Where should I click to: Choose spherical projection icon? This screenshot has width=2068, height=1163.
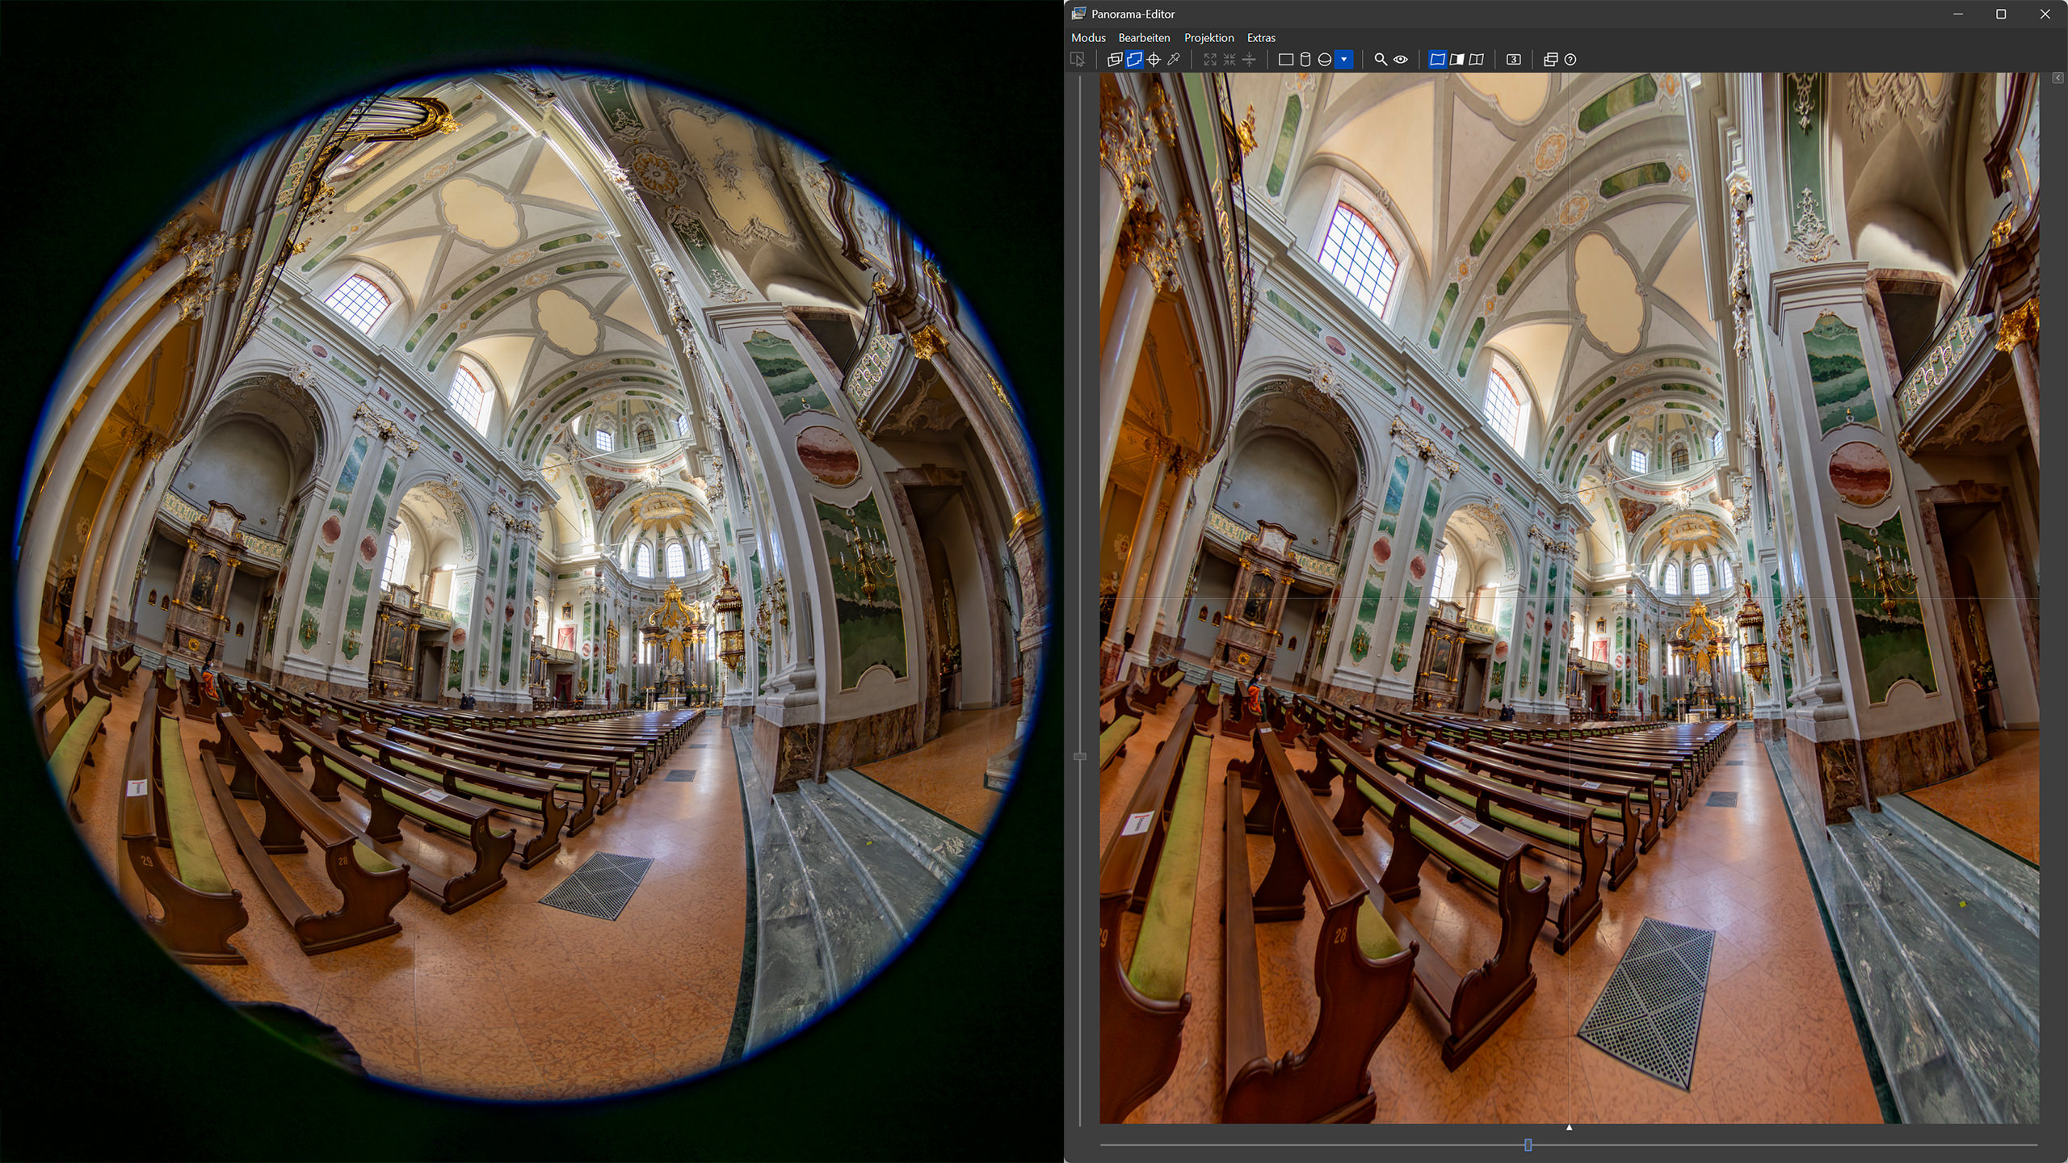[1324, 60]
